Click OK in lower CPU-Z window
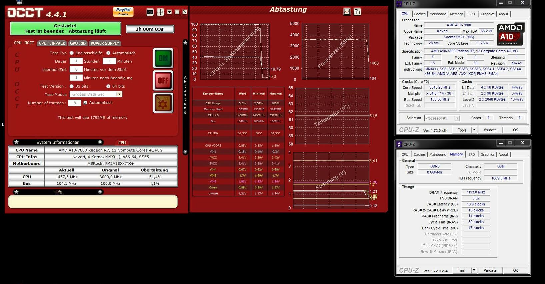The width and height of the screenshot is (545, 284). 515,271
